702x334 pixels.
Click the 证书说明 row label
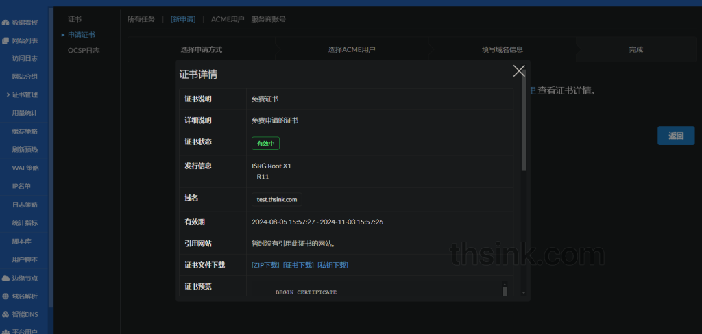(x=198, y=99)
